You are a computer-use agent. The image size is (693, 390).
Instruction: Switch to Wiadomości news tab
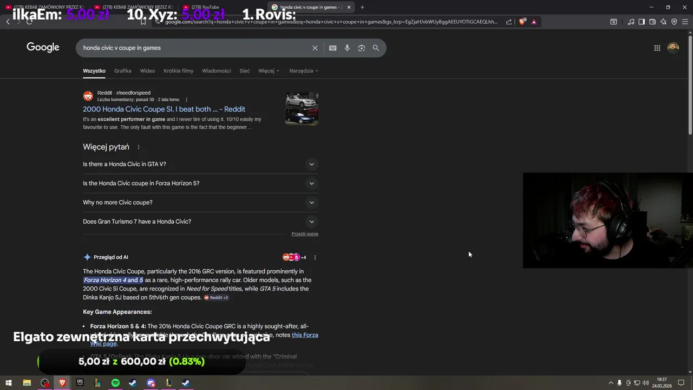click(x=216, y=71)
